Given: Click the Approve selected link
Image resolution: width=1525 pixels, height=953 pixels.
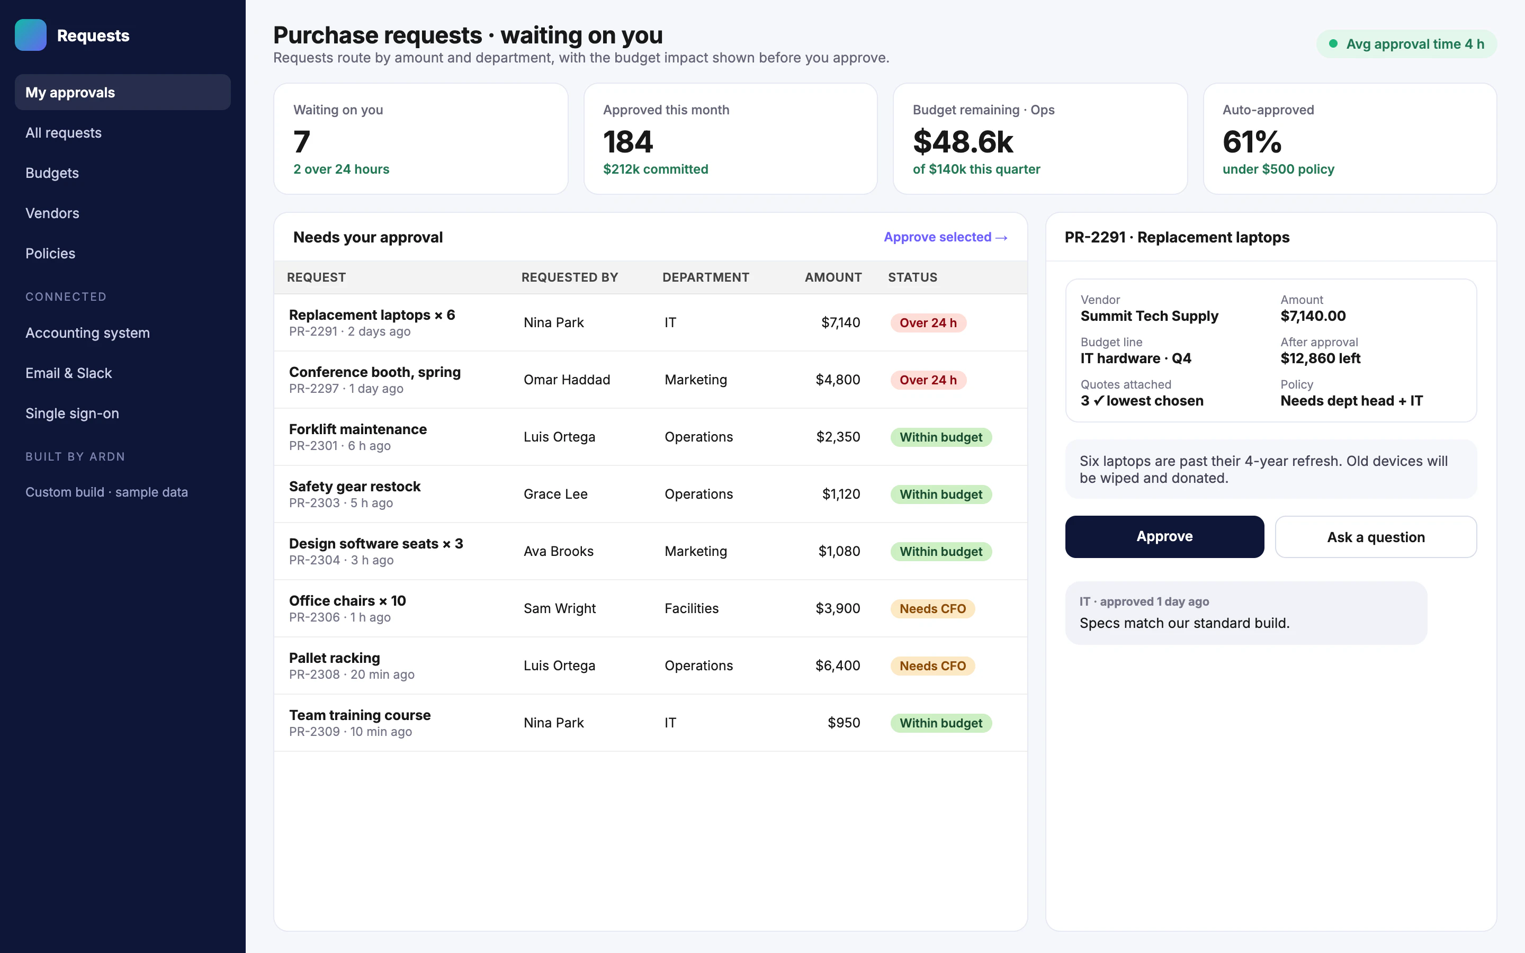Looking at the screenshot, I should pyautogui.click(x=945, y=237).
